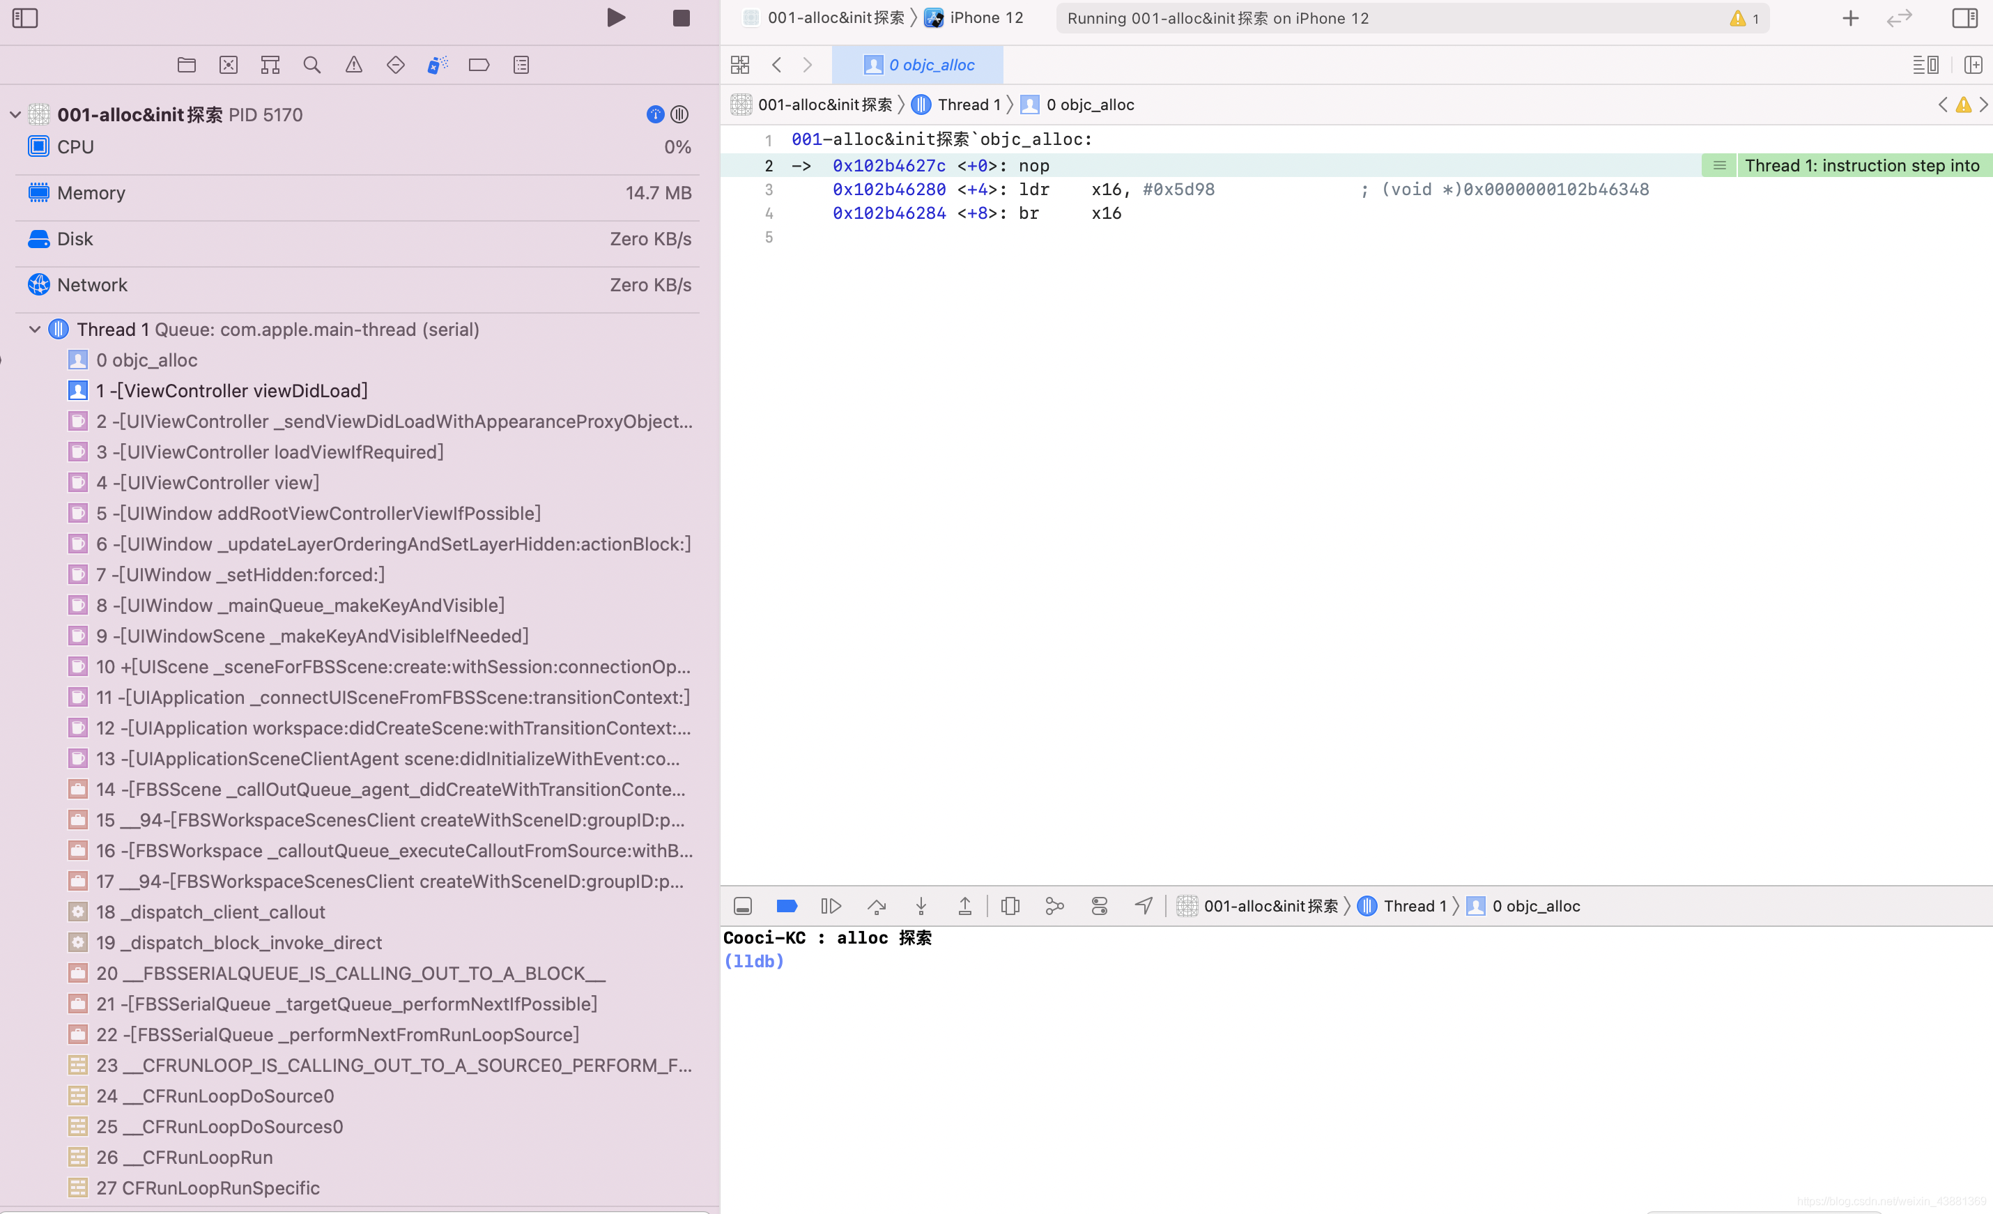This screenshot has height=1214, width=1993.
Task: Toggle the inspector panel on the right
Action: [1964, 18]
